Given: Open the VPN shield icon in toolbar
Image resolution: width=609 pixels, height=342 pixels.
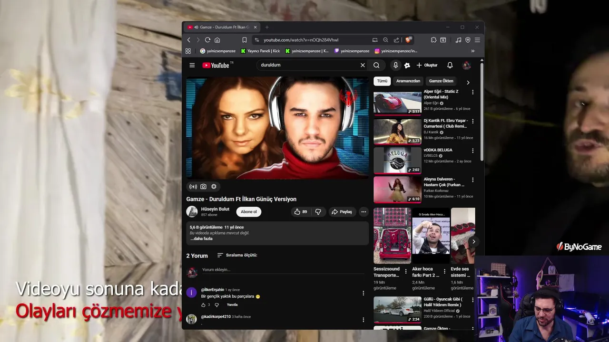Looking at the screenshot, I should 468,40.
